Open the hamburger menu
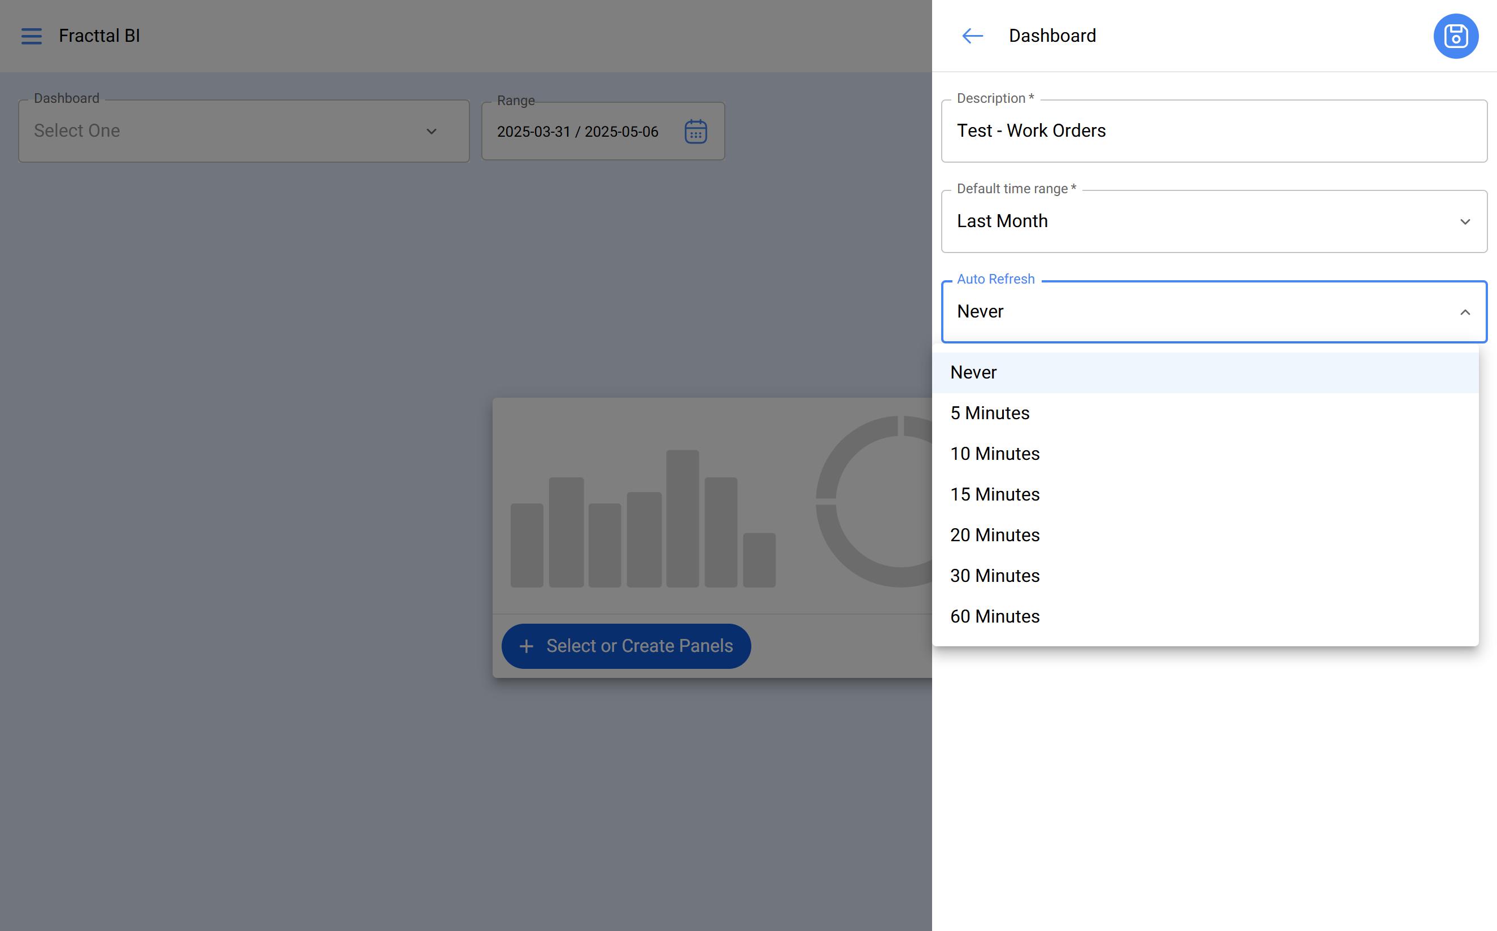 [x=32, y=36]
